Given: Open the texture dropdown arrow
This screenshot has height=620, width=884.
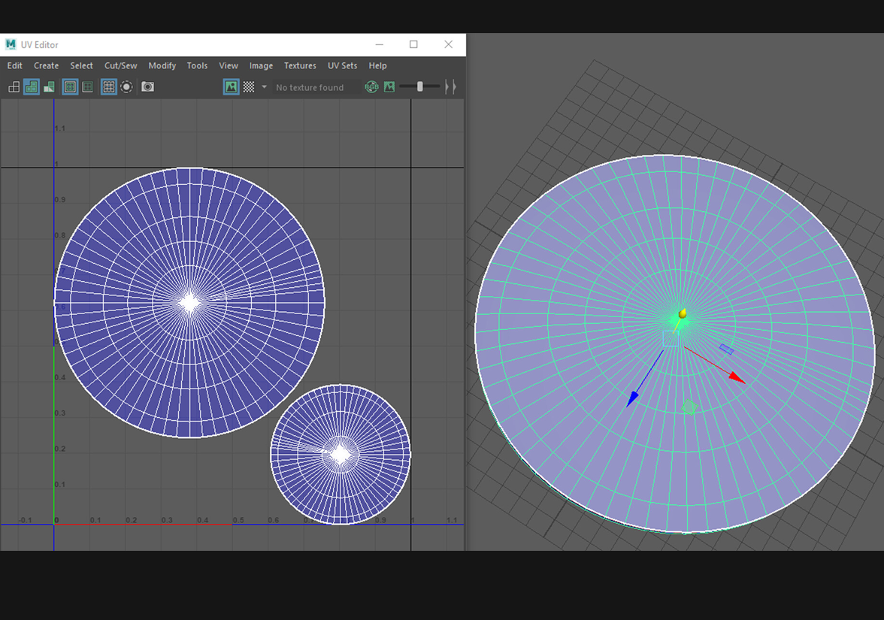Looking at the screenshot, I should [264, 87].
